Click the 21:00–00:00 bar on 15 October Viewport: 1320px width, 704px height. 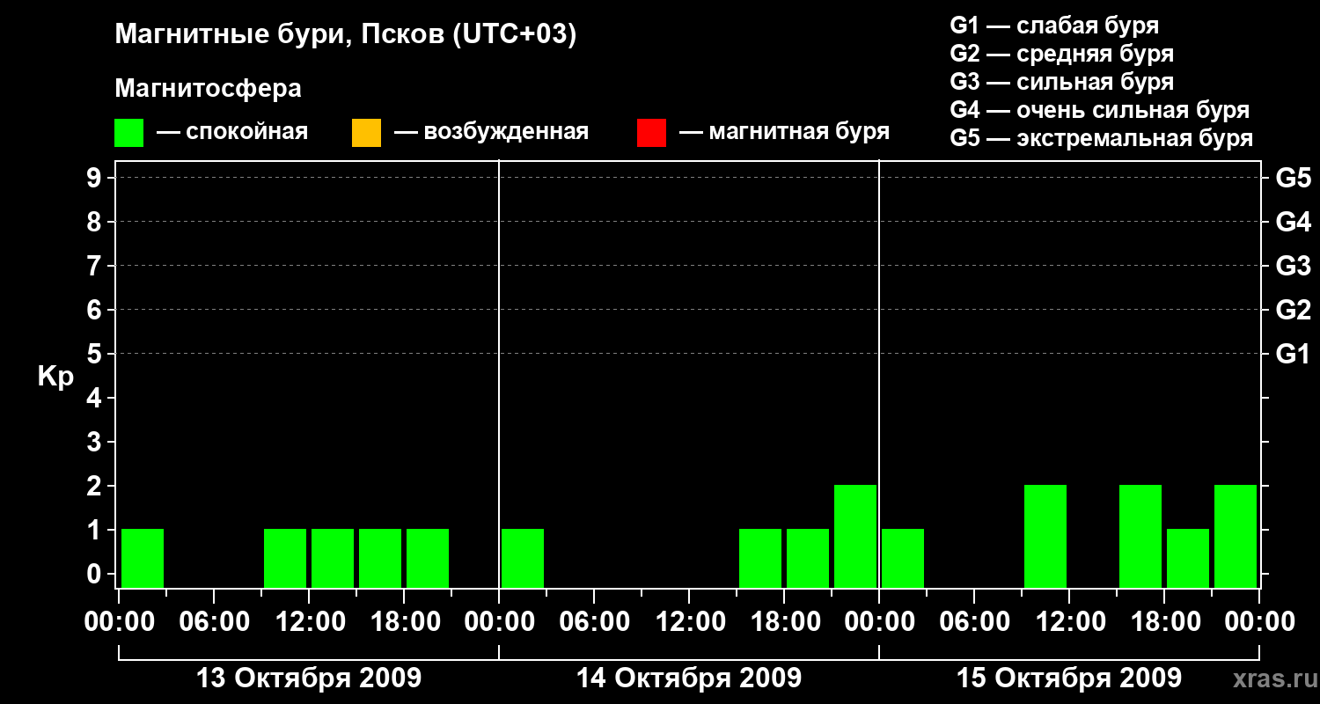coord(1236,536)
